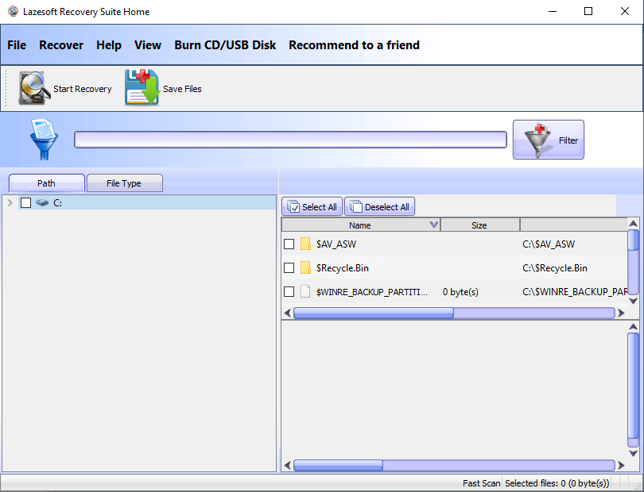644x492 pixels.
Task: Click preview pane scroll up arrow
Action: [x=633, y=327]
